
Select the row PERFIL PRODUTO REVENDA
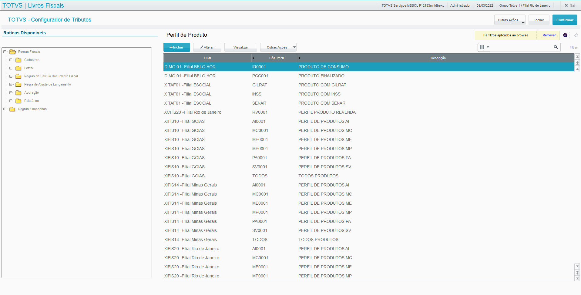pyautogui.click(x=369, y=112)
